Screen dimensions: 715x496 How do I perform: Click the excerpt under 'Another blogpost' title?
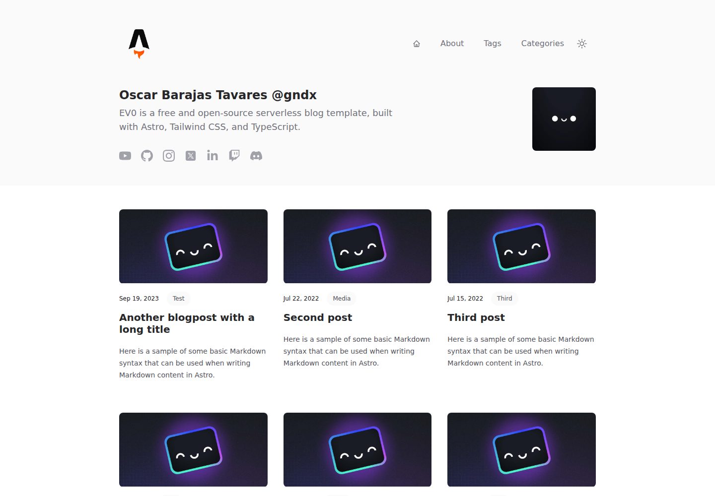click(193, 363)
